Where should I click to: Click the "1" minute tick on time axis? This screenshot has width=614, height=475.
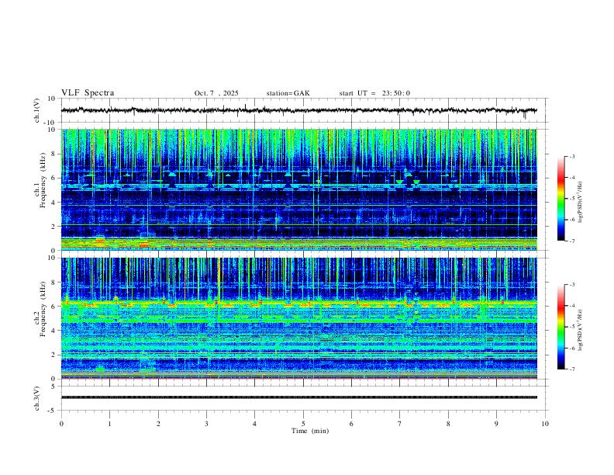(x=109, y=424)
